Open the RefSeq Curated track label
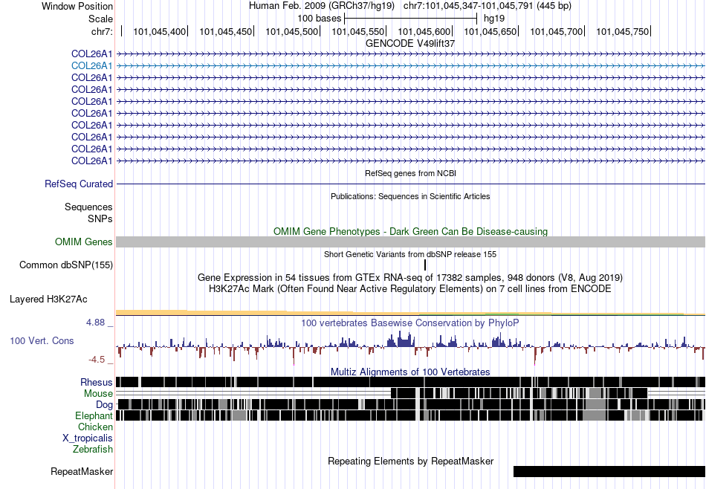This screenshot has width=706, height=489. [79, 184]
